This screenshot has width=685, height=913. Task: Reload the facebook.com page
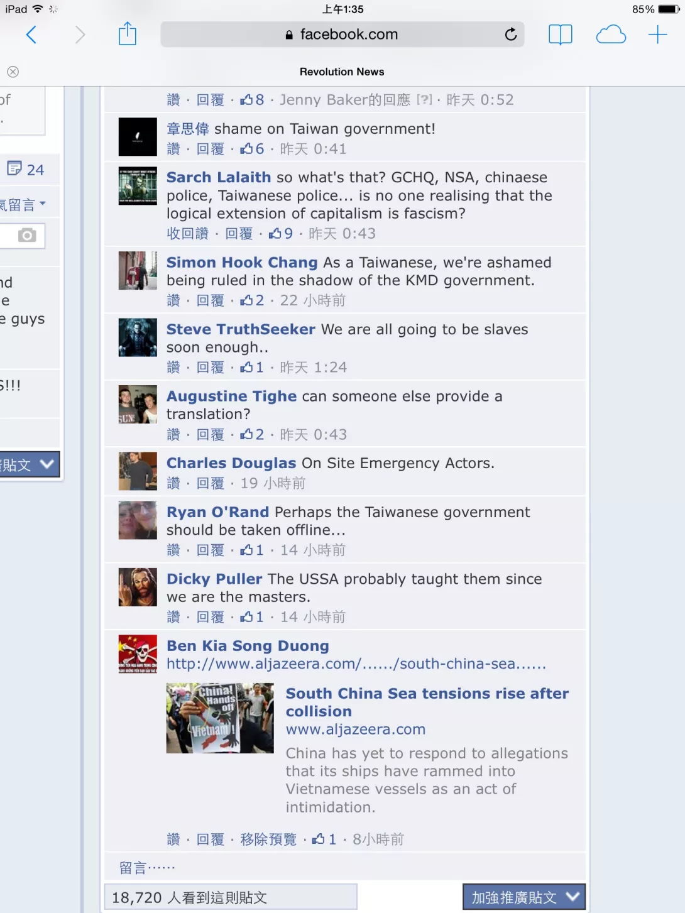tap(511, 35)
